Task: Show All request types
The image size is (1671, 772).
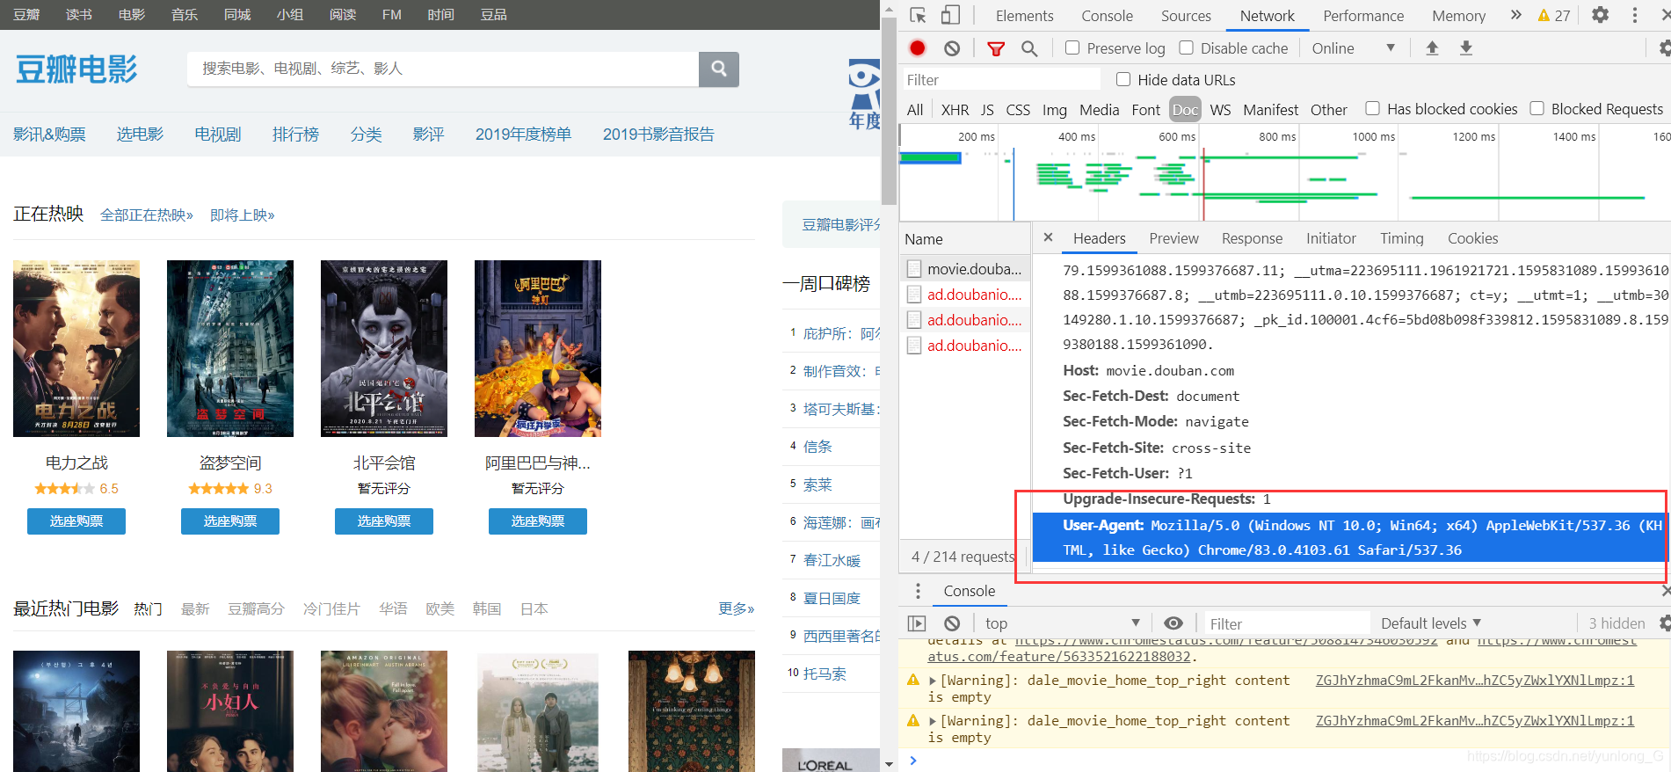Action: click(915, 110)
